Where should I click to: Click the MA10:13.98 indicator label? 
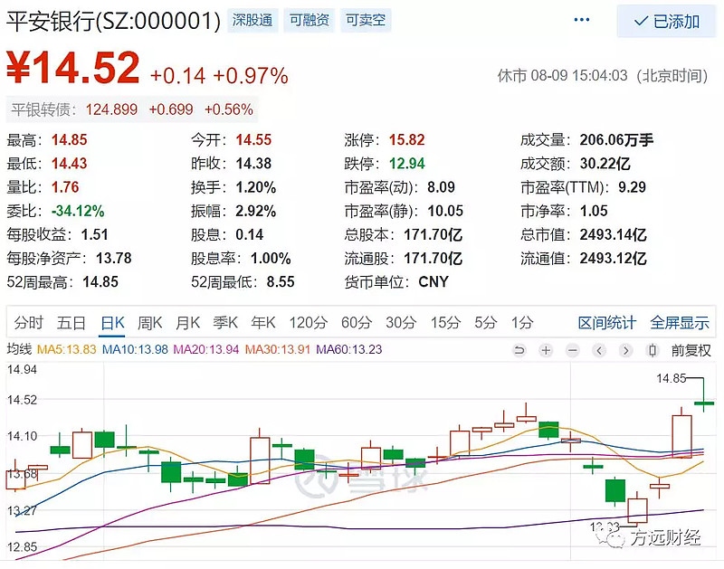point(135,349)
